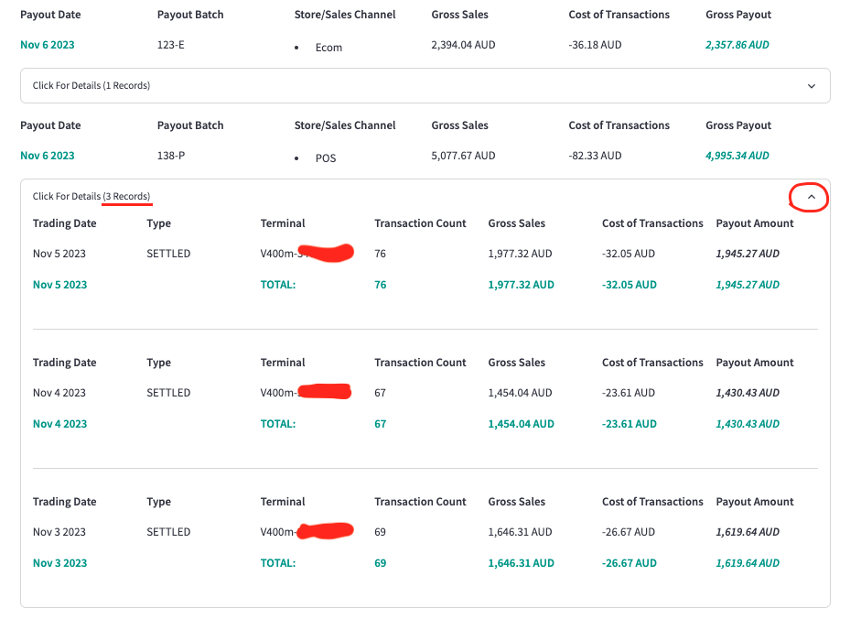This screenshot has height=619, width=861.
Task: Click the POS bullet under Store/Sales Channel
Action: pyautogui.click(x=320, y=157)
